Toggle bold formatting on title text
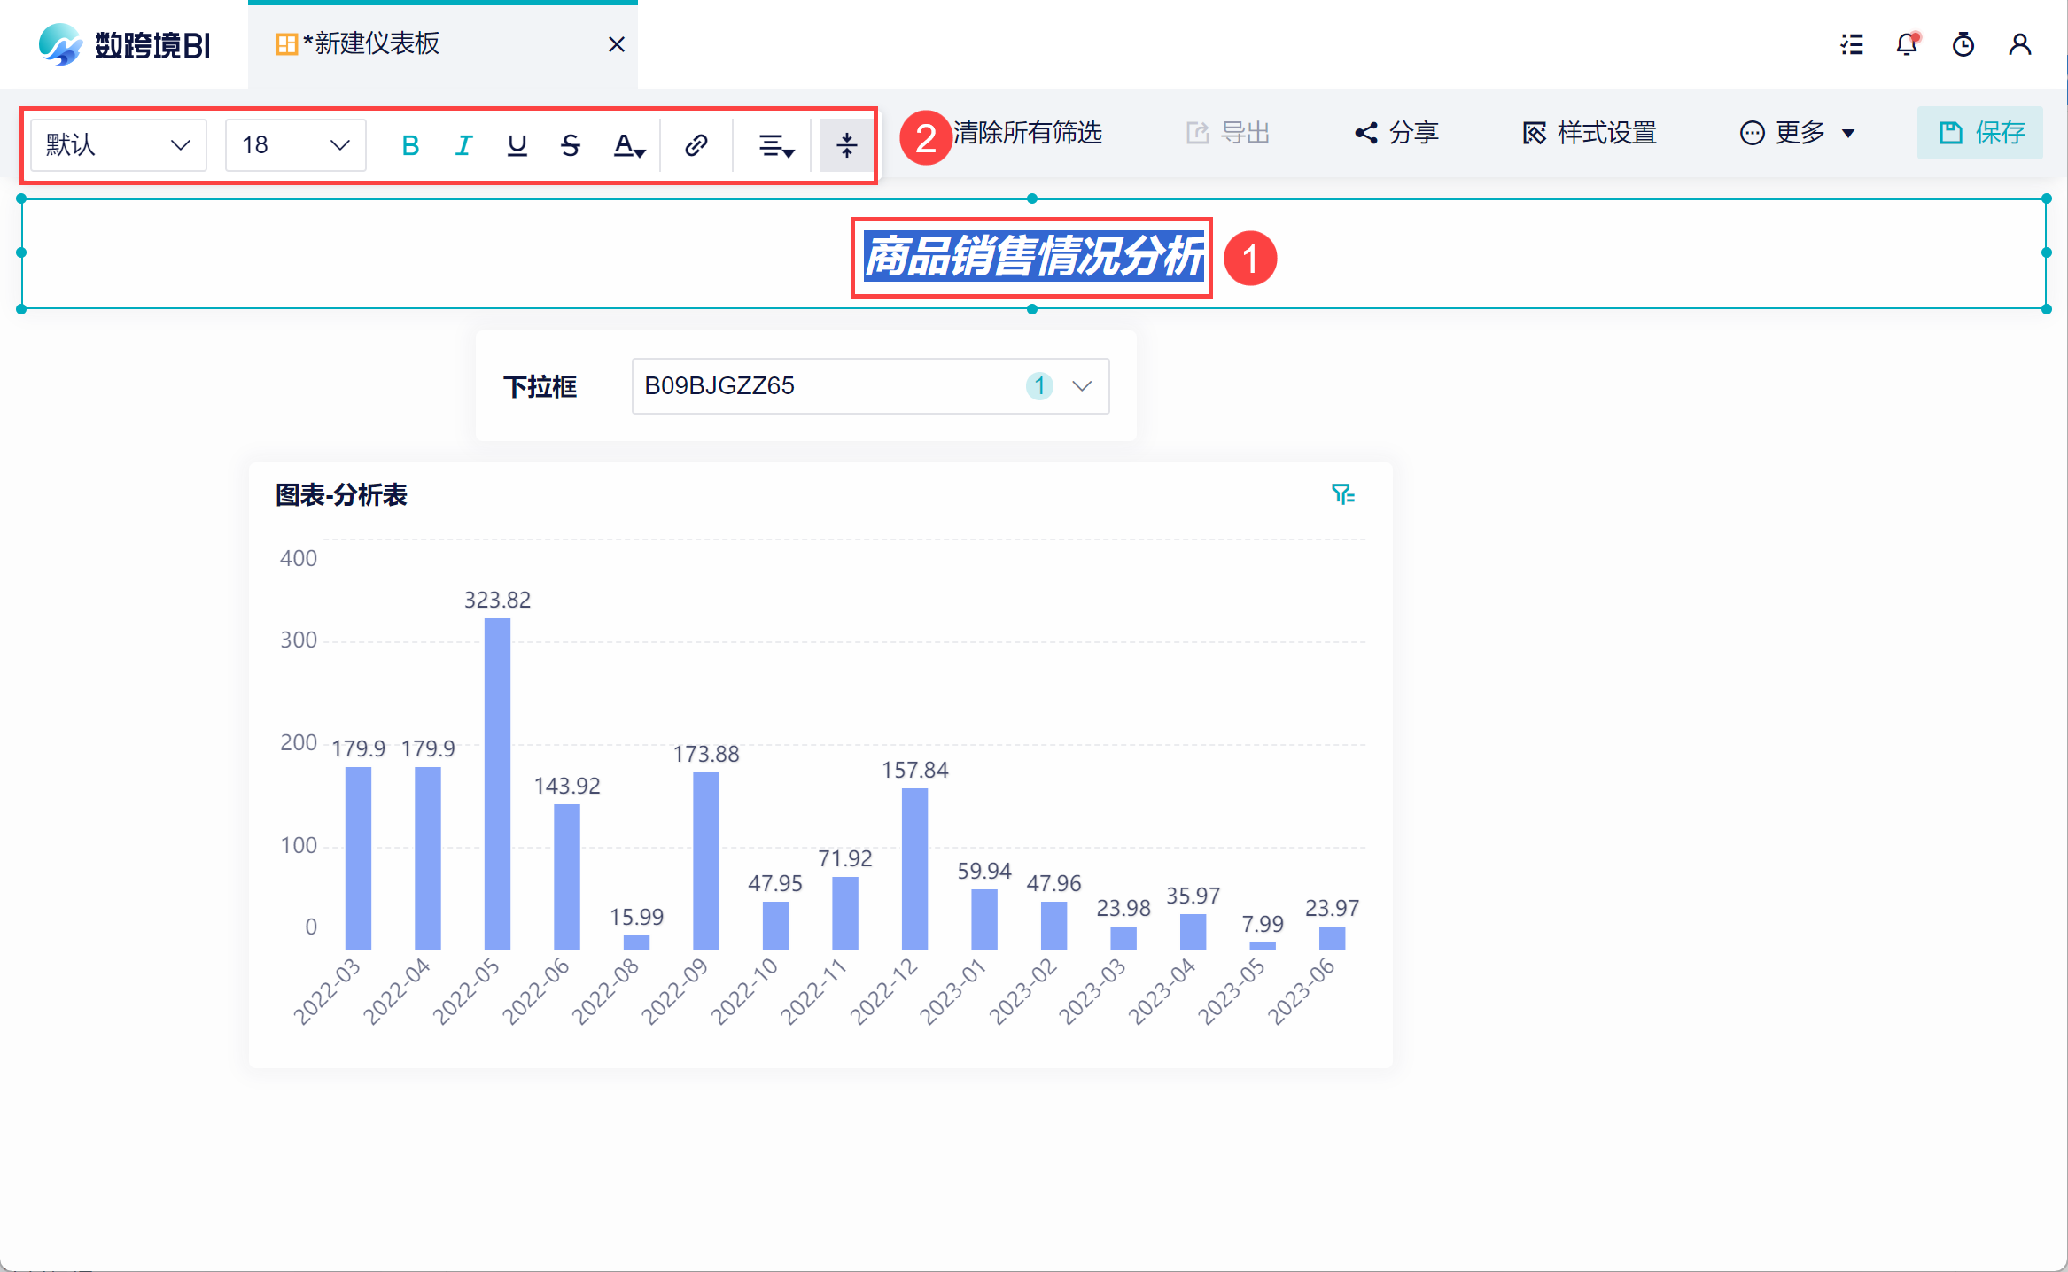2068x1272 pixels. click(409, 145)
